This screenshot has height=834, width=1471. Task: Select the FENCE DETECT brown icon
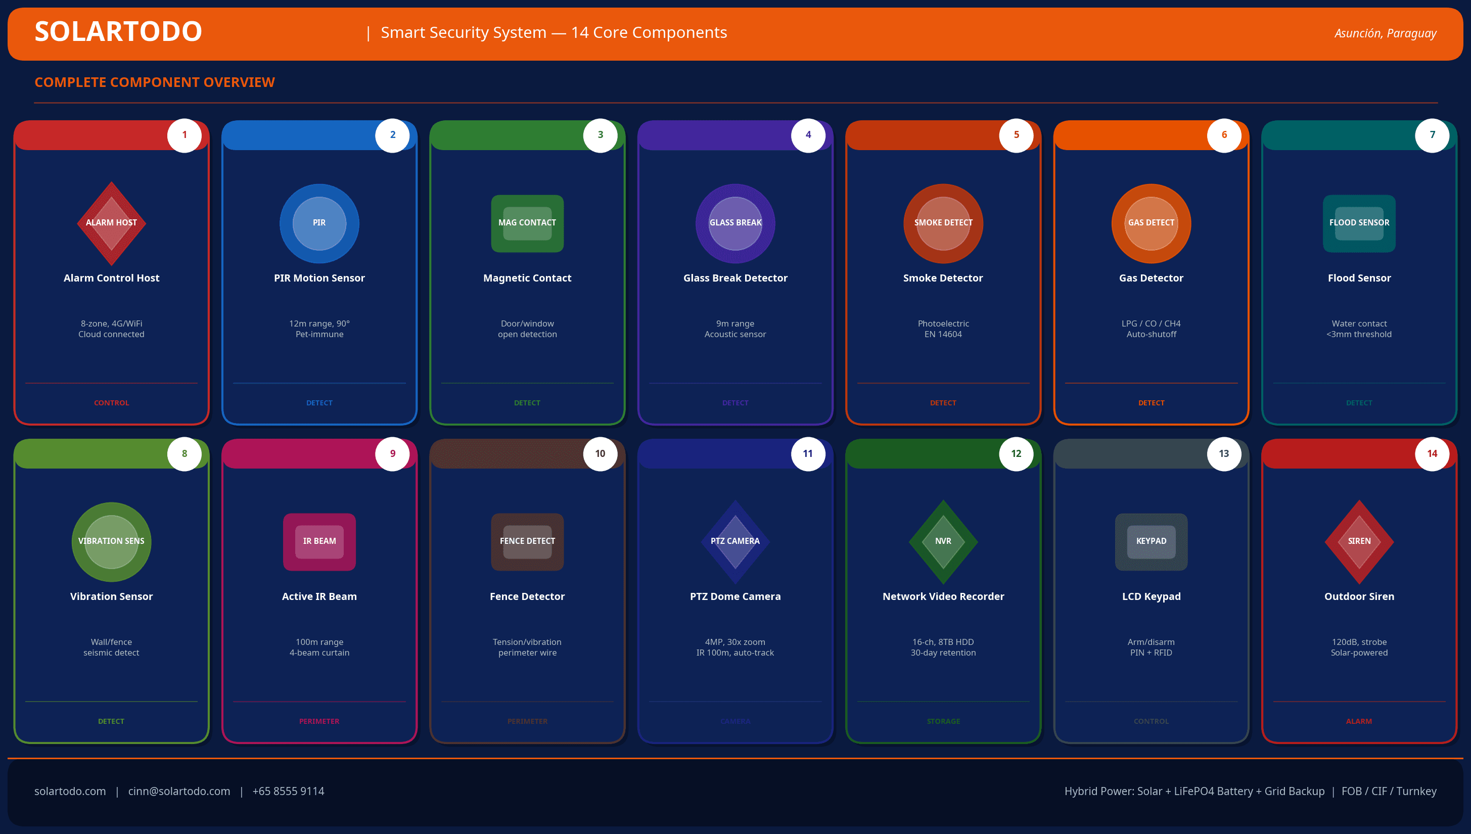tap(527, 542)
